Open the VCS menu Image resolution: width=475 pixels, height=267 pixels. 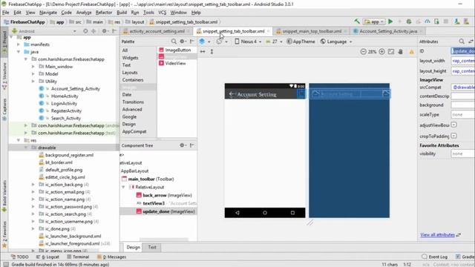tap(162, 13)
